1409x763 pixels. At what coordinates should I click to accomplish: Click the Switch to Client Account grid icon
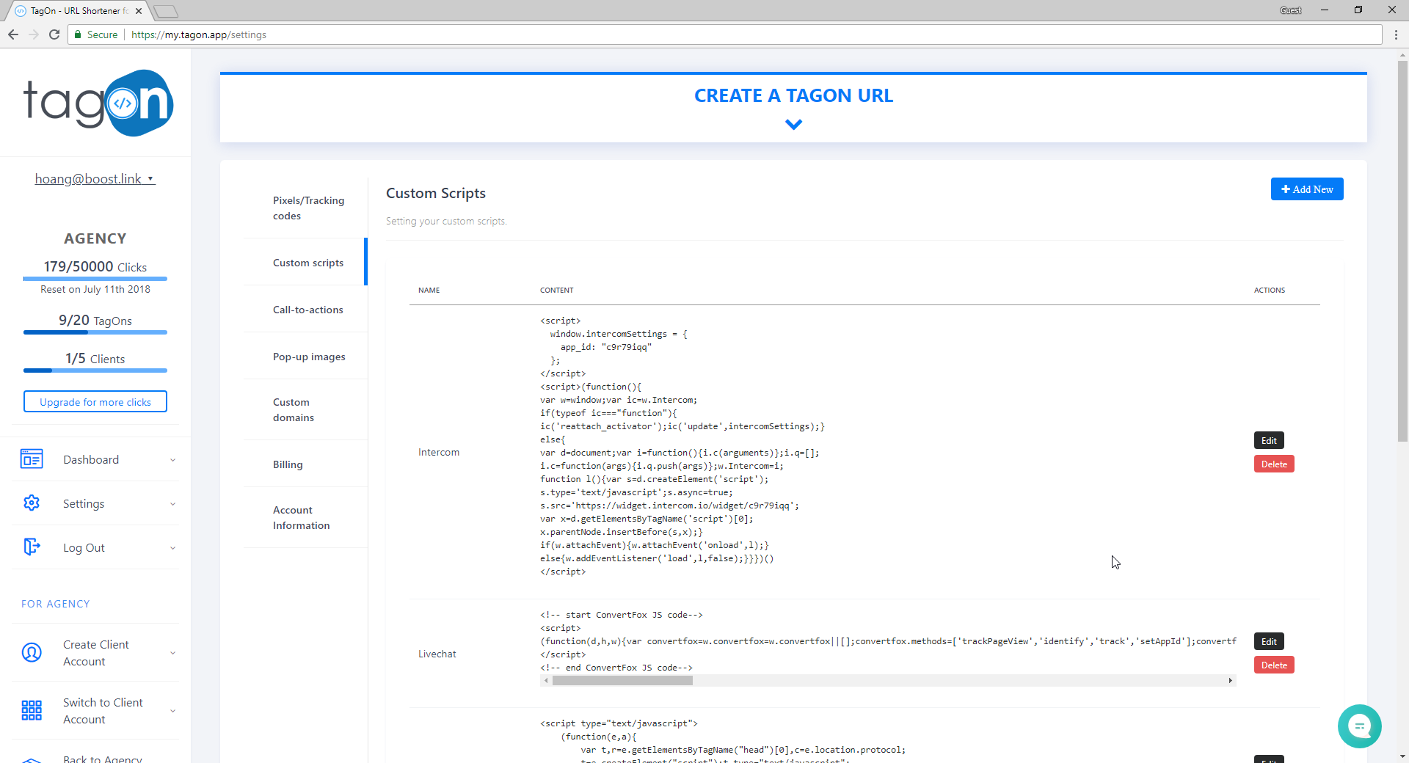[32, 710]
